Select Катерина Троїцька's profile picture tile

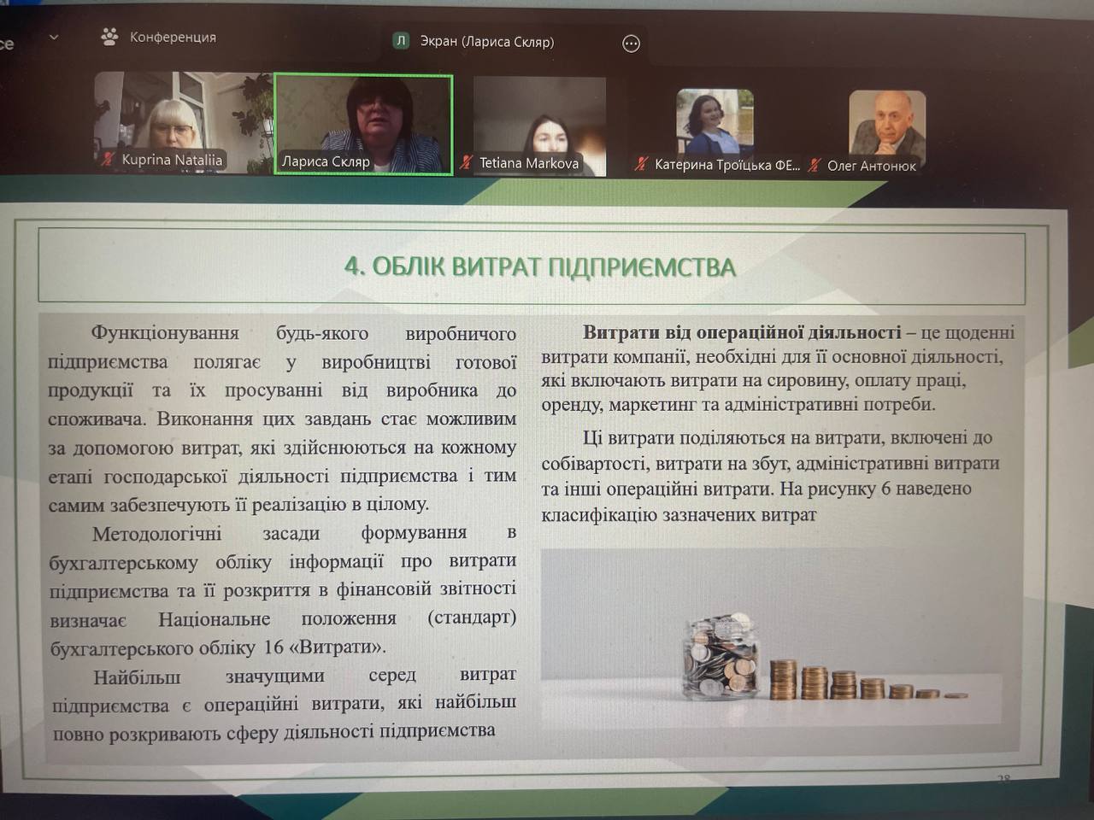tap(715, 120)
